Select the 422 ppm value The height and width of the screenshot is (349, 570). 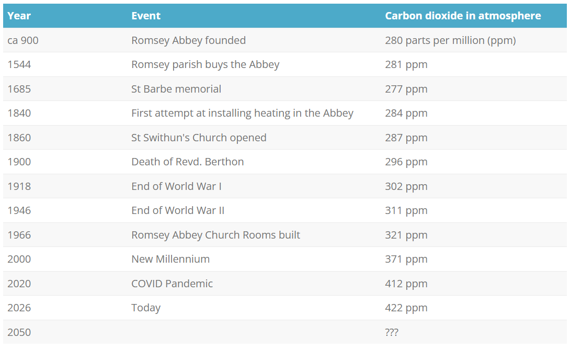[x=406, y=308]
